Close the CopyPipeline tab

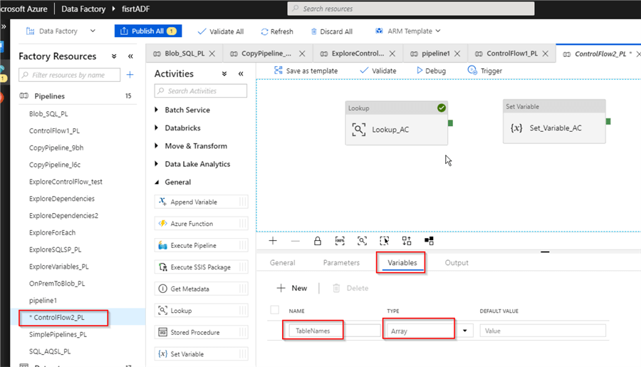pyautogui.click(x=302, y=53)
